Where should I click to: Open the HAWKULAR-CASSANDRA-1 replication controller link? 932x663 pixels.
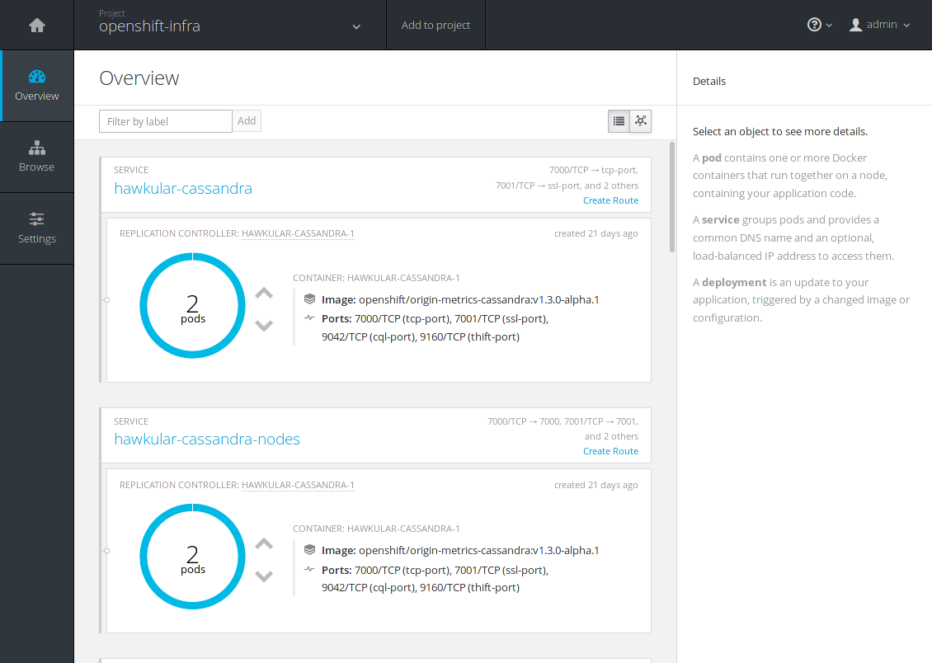298,233
